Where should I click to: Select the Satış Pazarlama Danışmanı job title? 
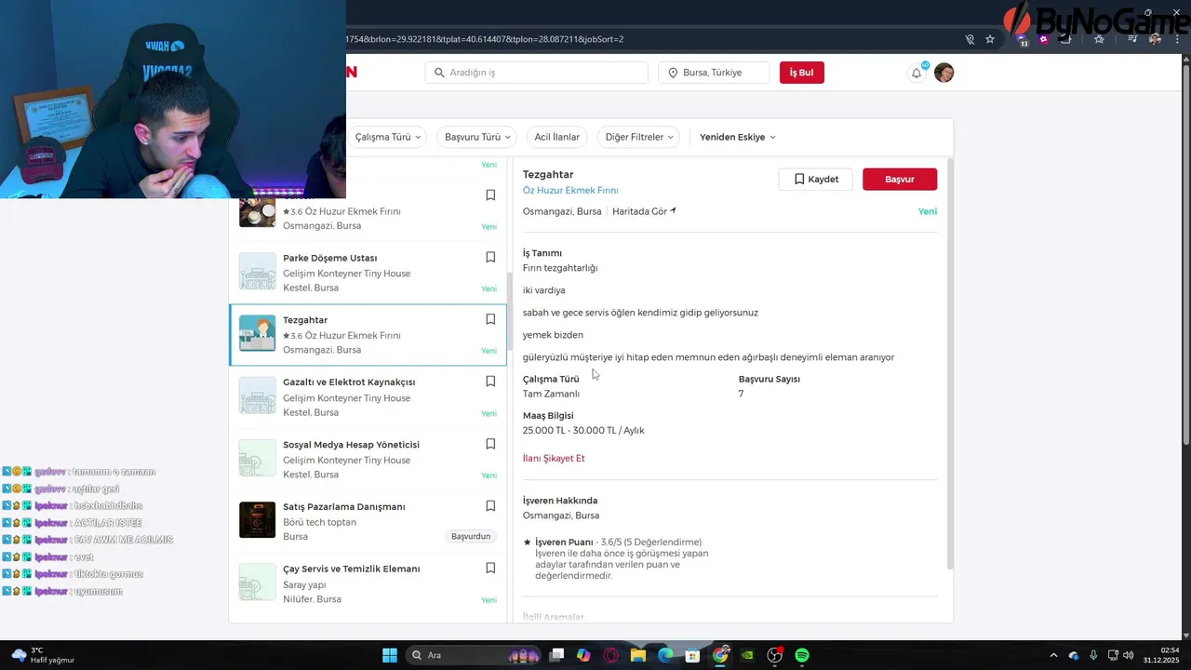[x=344, y=506]
